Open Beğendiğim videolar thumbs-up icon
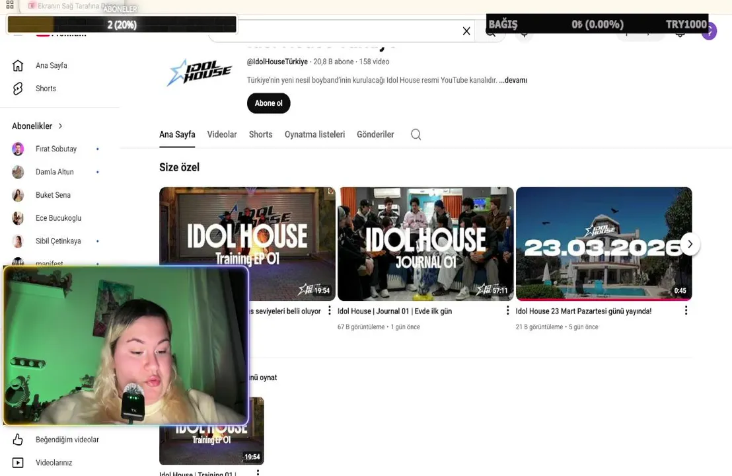Viewport: 732px width, 476px height. tap(18, 440)
